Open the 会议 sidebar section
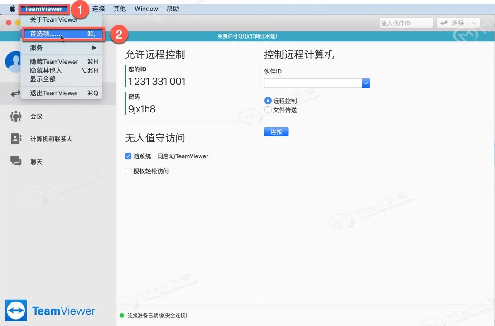This screenshot has width=495, height=326. (x=58, y=117)
